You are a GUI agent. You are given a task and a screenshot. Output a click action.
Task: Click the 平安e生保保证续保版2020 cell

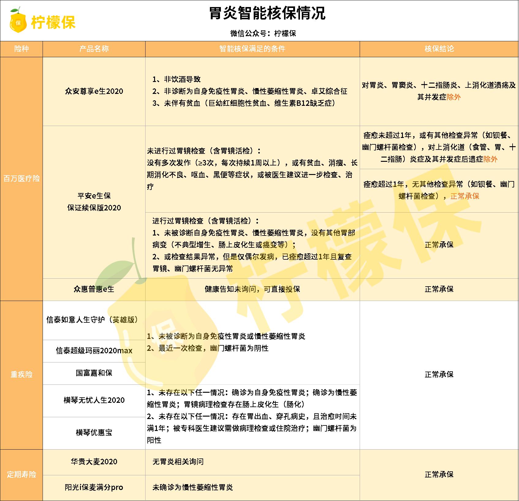click(94, 201)
